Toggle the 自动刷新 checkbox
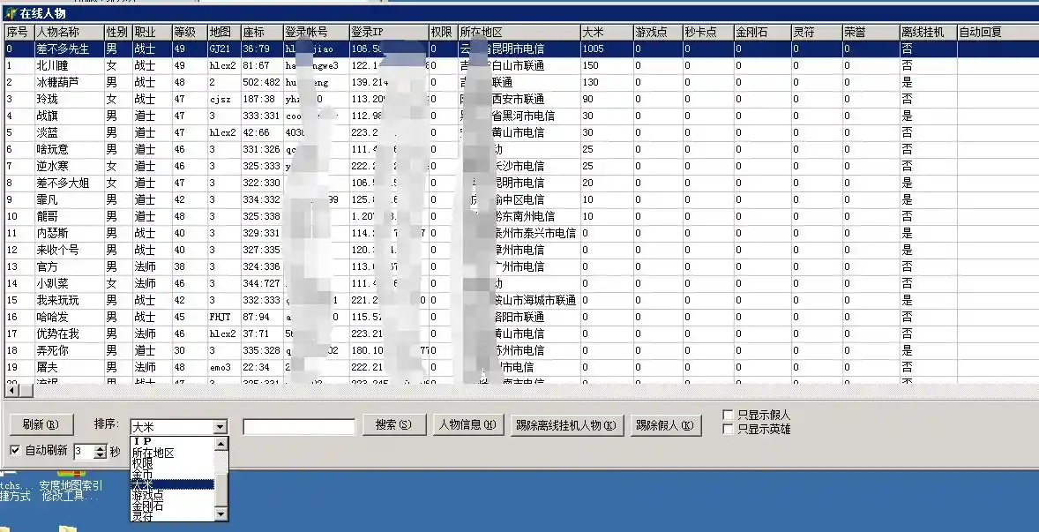The height and width of the screenshot is (532, 1039). coord(15,451)
